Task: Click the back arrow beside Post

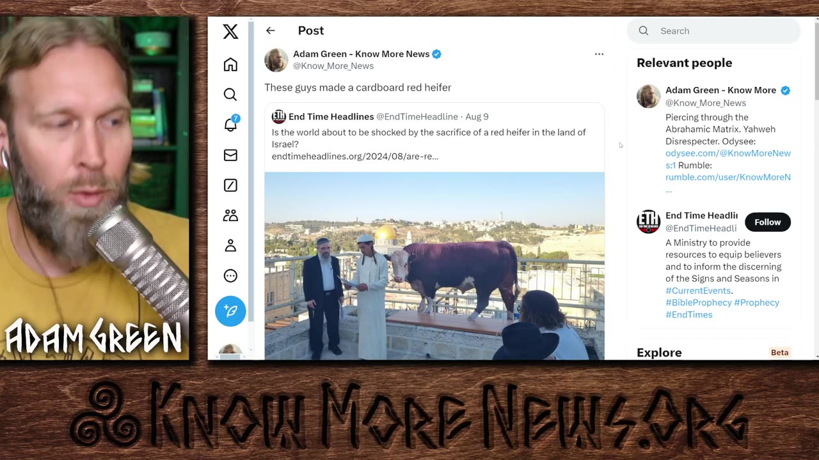Action: point(271,31)
